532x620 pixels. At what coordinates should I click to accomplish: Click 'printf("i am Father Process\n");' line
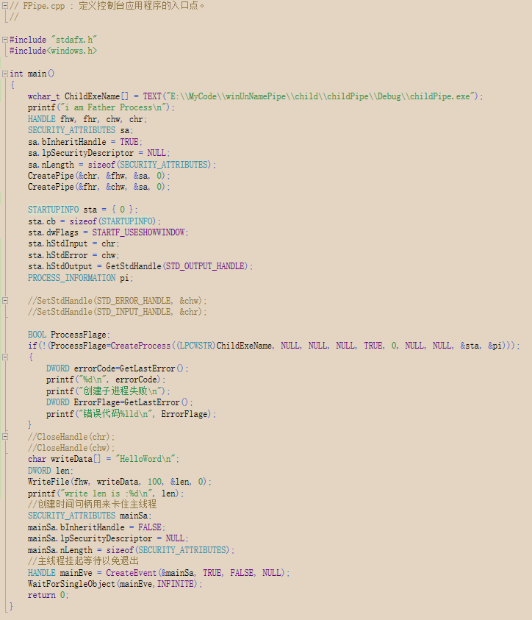pyautogui.click(x=101, y=107)
